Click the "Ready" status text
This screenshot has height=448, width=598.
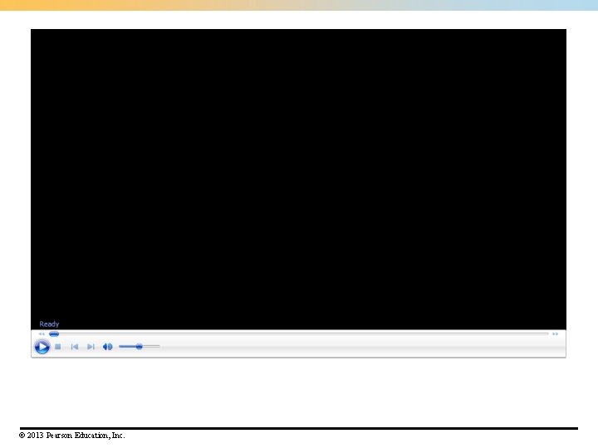(x=49, y=324)
